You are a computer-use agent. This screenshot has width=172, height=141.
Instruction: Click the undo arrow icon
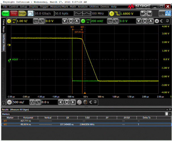[143, 14]
